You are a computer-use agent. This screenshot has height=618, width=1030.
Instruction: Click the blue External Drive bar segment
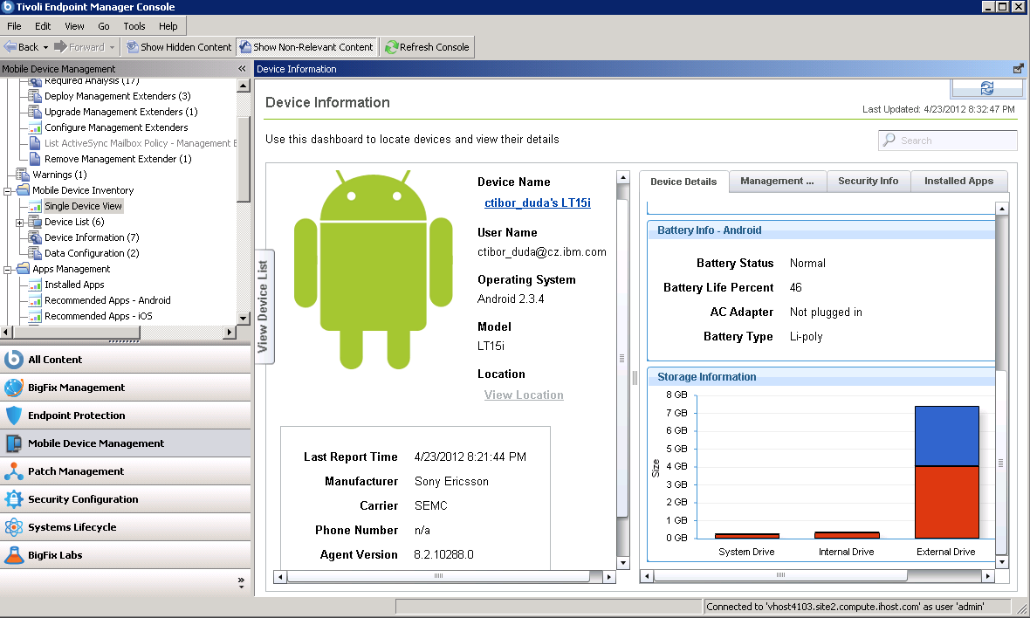click(946, 436)
